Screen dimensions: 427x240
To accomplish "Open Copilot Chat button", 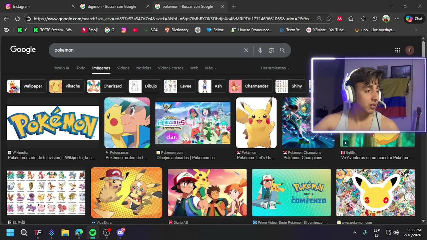I will point(414,19).
